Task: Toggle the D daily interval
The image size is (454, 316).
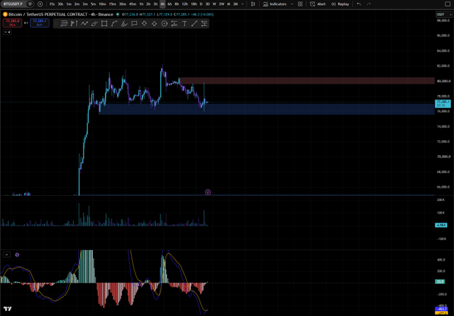Action: (x=201, y=4)
